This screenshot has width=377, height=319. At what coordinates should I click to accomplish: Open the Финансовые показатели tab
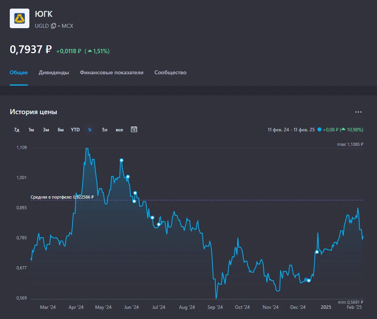pyautogui.click(x=112, y=72)
